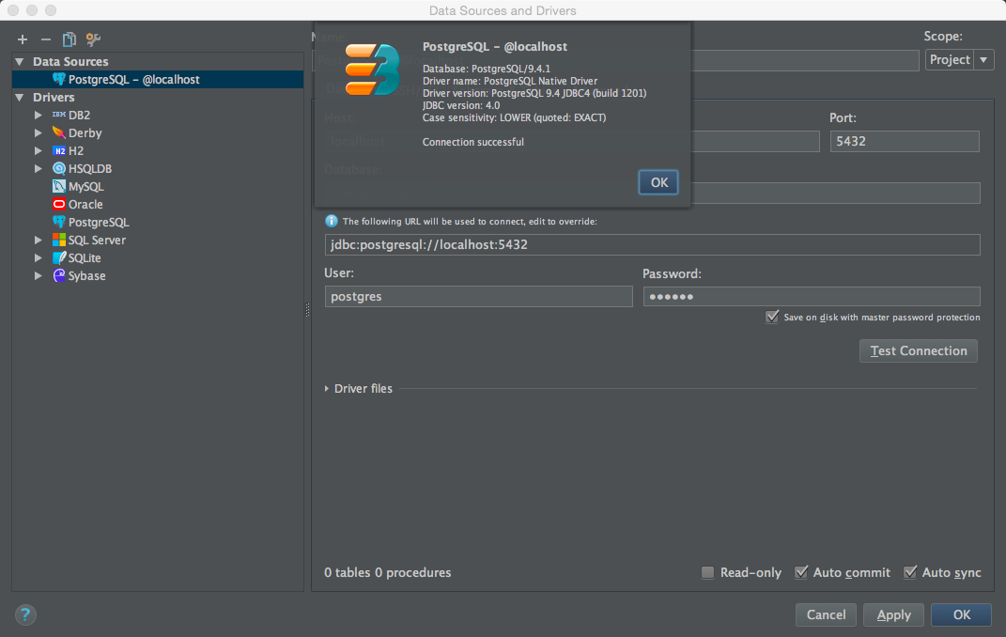Click the remove data source minus icon
Image resolution: width=1006 pixels, height=637 pixels.
coord(45,39)
